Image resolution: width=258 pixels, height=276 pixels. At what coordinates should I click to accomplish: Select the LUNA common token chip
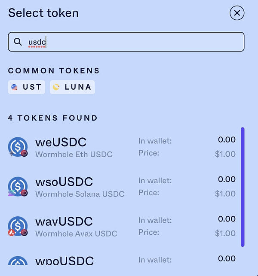click(x=72, y=87)
